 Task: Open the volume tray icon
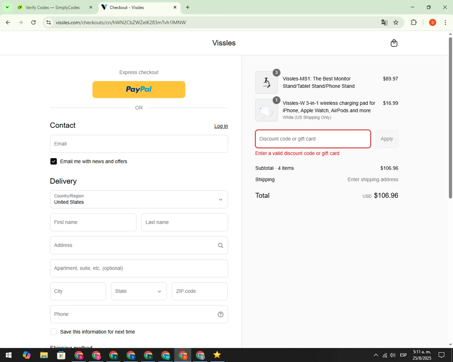click(393, 355)
